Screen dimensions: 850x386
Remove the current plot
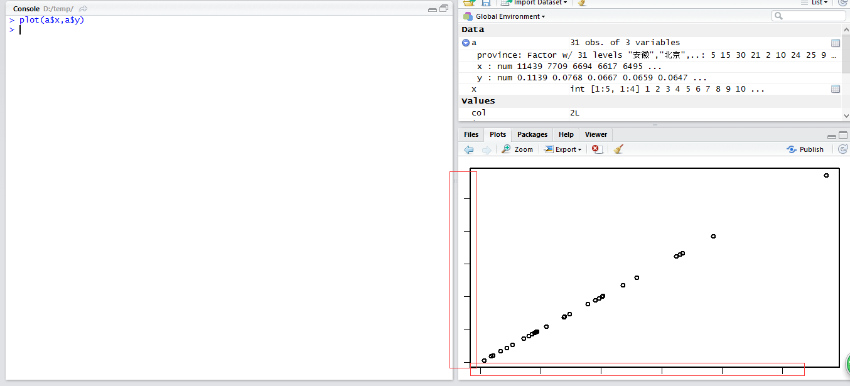click(x=598, y=149)
